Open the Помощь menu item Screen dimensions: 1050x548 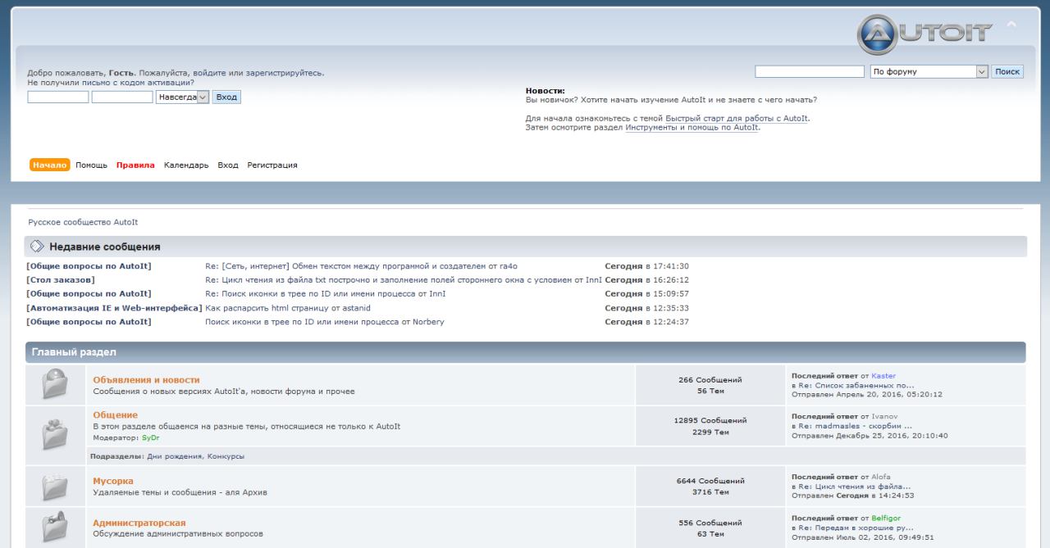coord(92,165)
